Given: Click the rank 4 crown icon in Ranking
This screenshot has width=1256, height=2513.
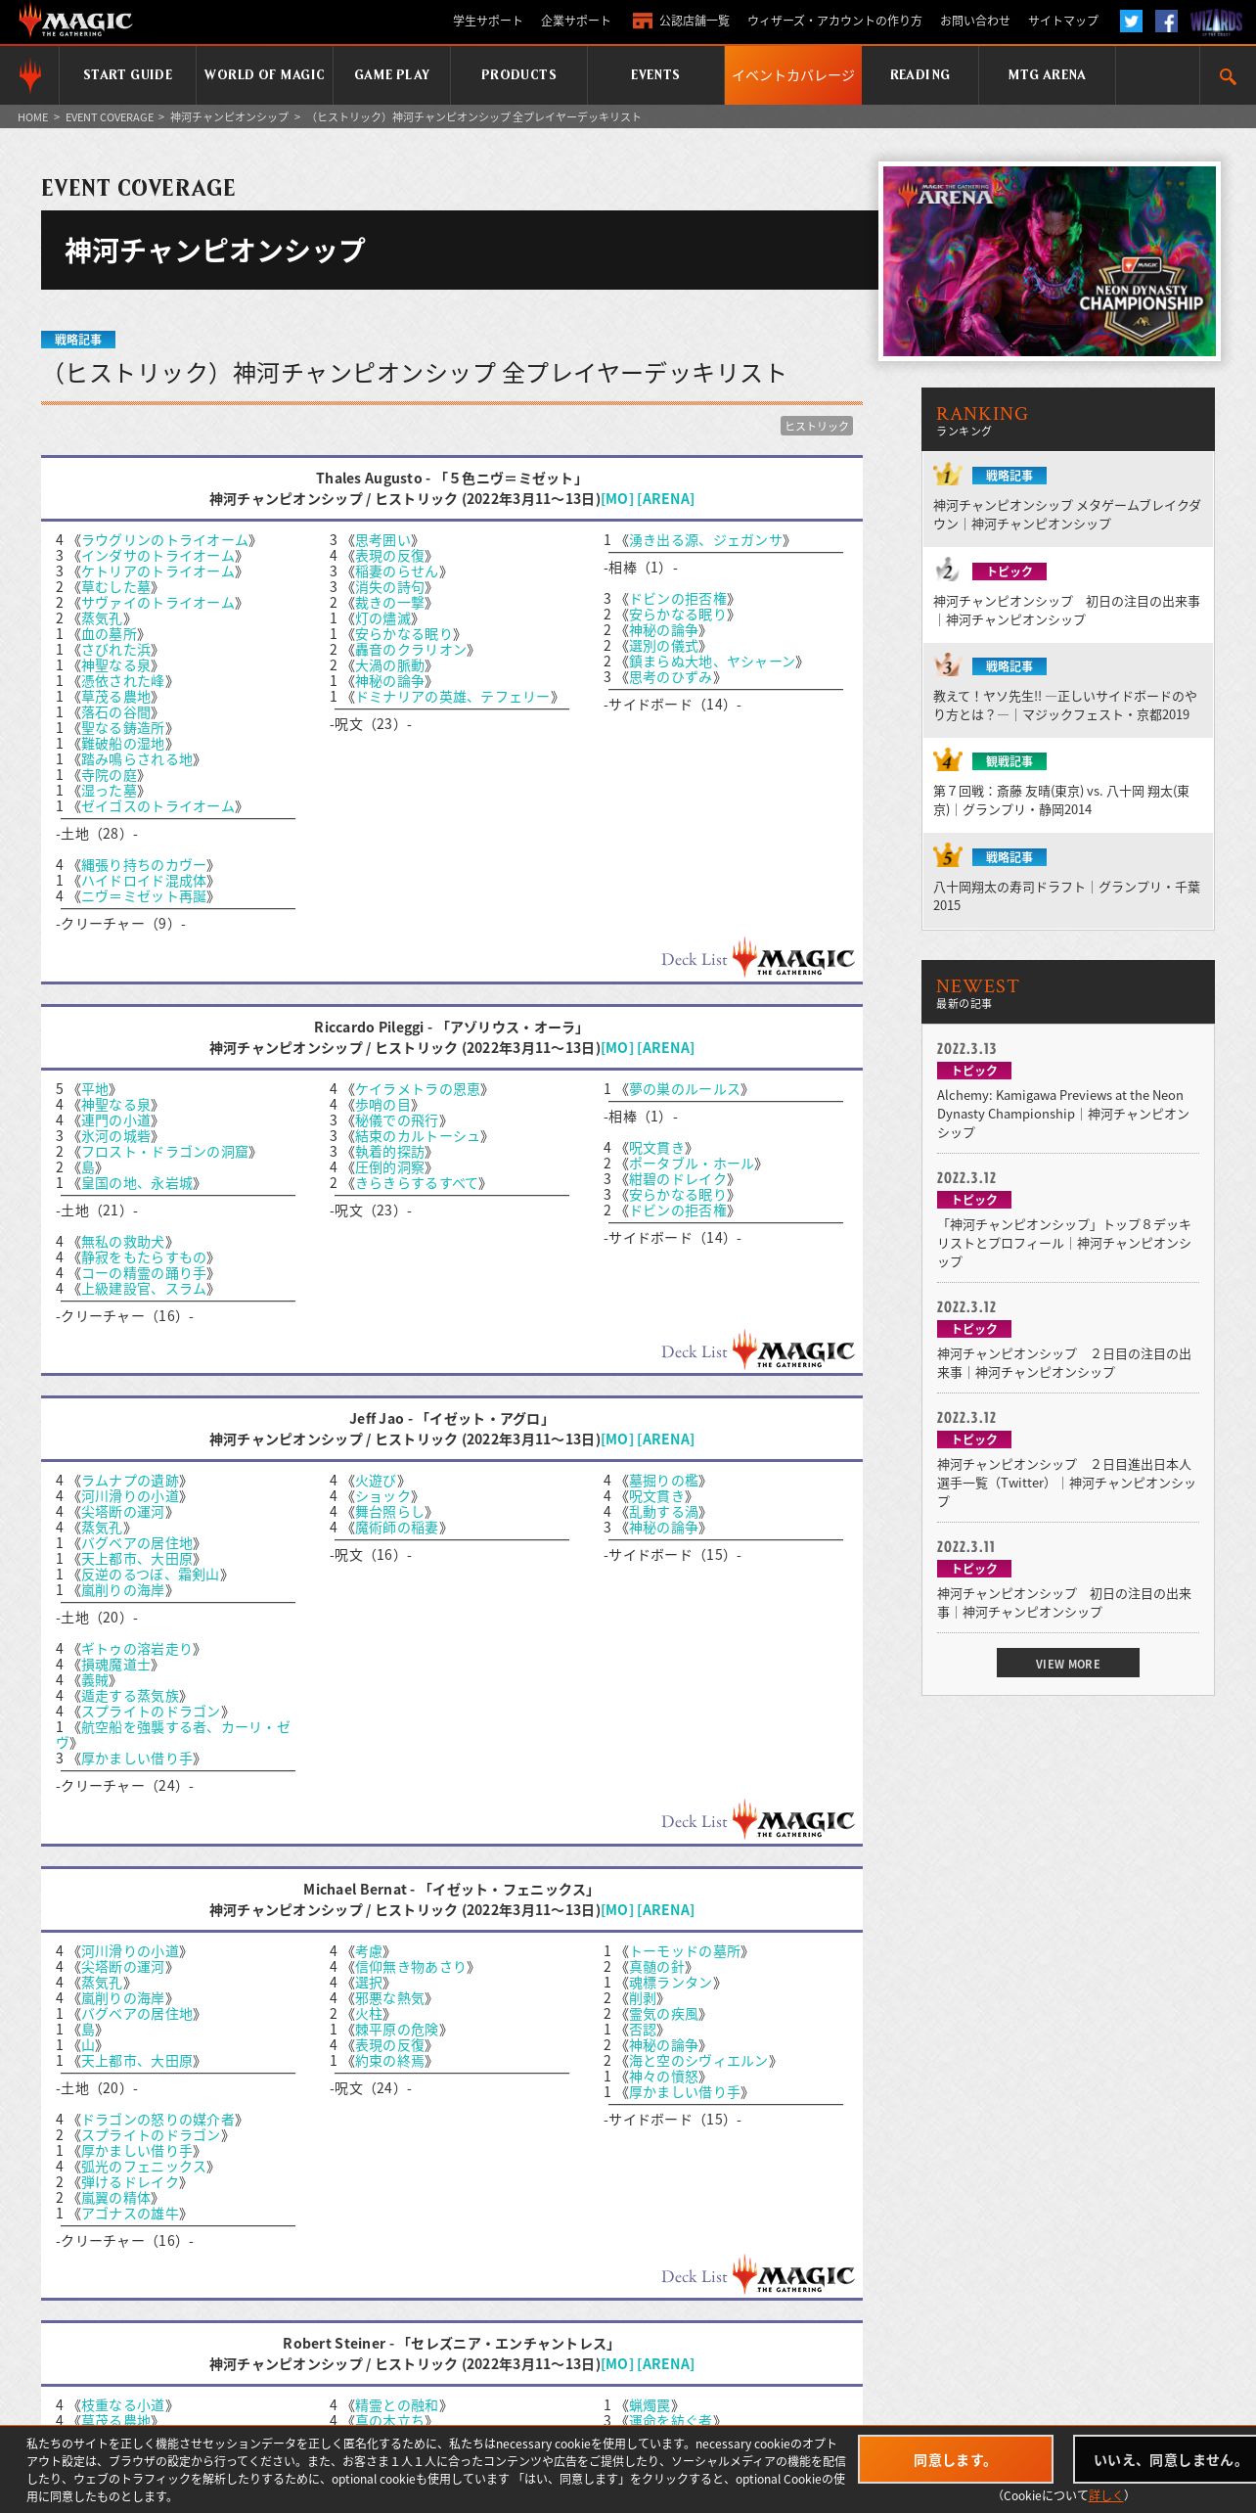Looking at the screenshot, I should coord(947,760).
